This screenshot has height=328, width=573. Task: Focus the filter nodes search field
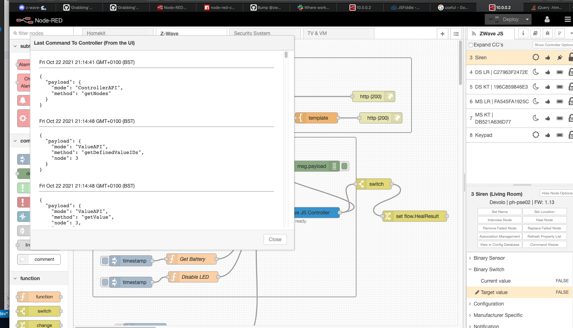point(41,33)
